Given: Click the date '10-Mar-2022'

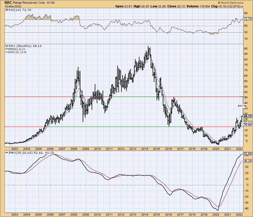Looking at the screenshot, I should click(x=12, y=6).
